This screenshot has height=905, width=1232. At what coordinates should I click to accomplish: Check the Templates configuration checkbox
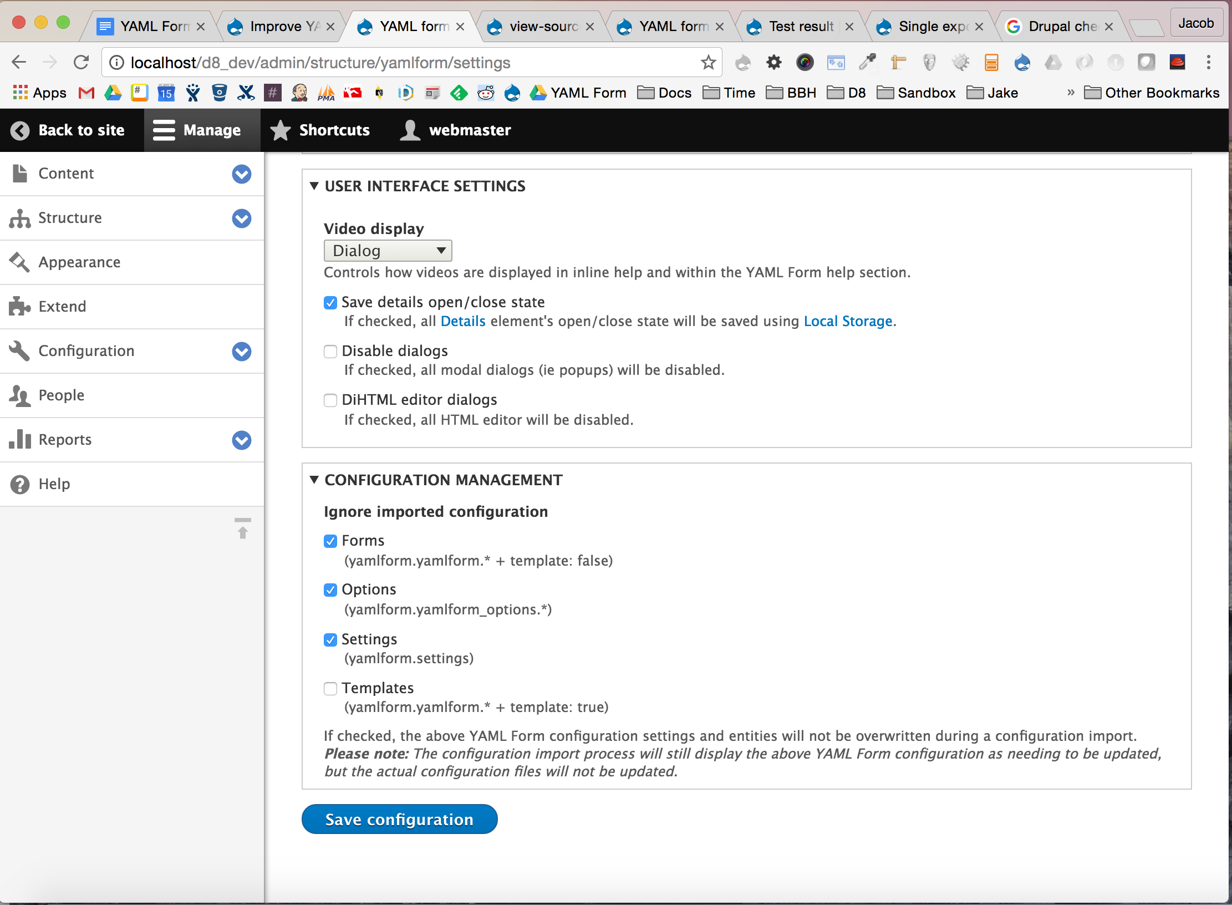click(330, 689)
